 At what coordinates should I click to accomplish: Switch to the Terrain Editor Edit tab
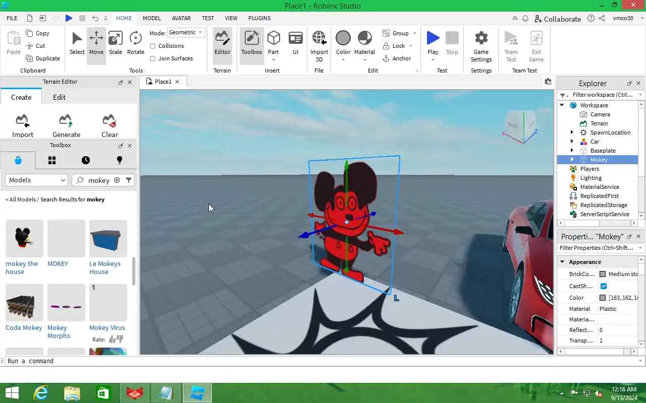point(60,97)
